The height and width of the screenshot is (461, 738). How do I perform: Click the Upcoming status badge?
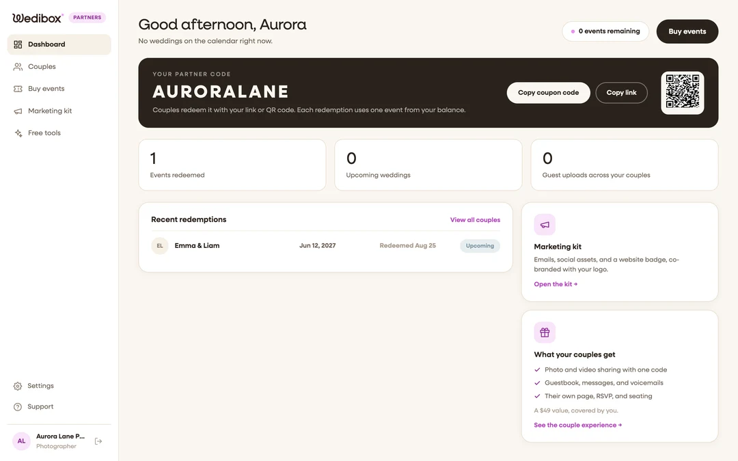tap(480, 246)
